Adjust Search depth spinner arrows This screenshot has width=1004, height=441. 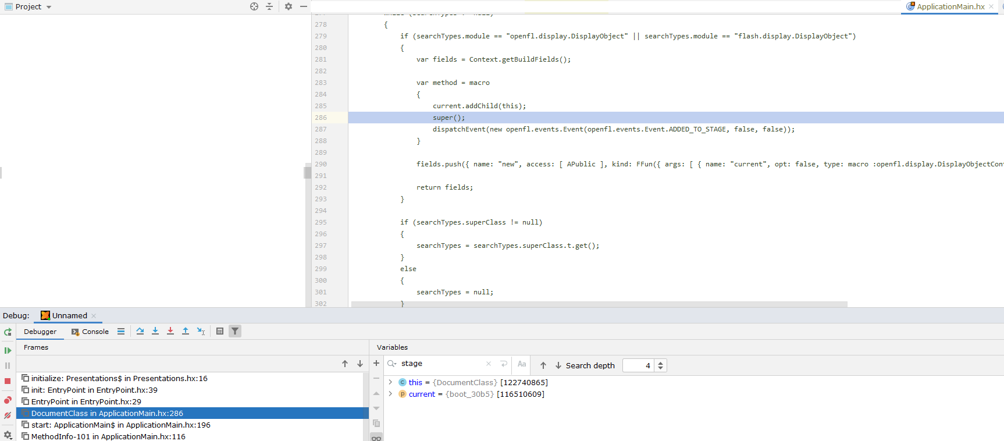click(660, 365)
